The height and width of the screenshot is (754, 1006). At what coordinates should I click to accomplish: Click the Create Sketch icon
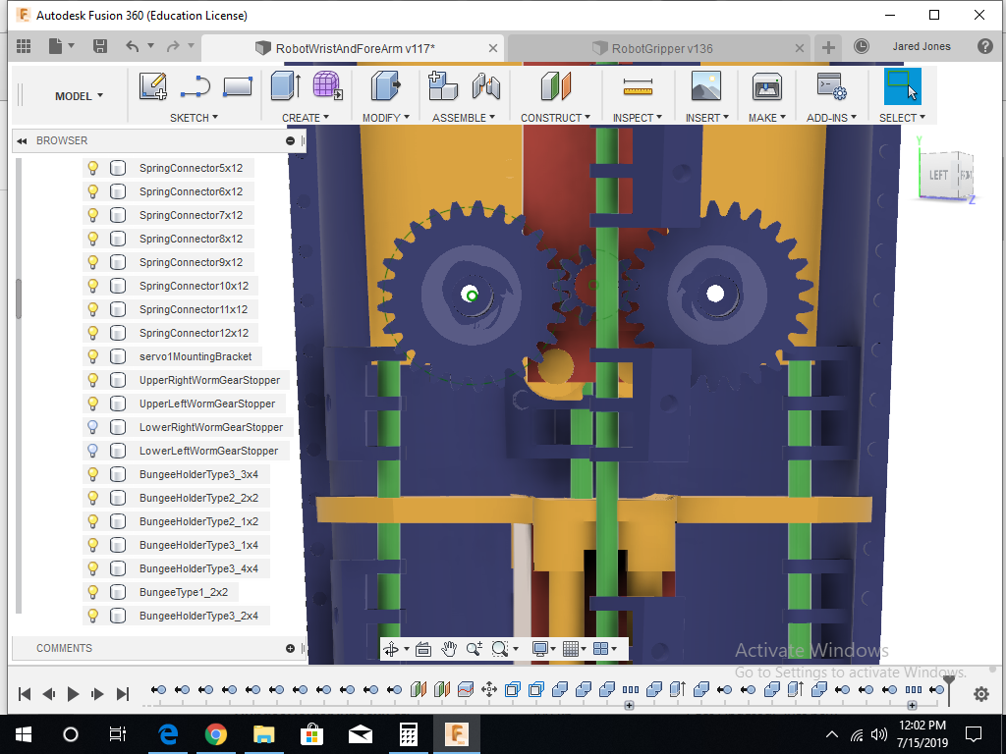[152, 86]
